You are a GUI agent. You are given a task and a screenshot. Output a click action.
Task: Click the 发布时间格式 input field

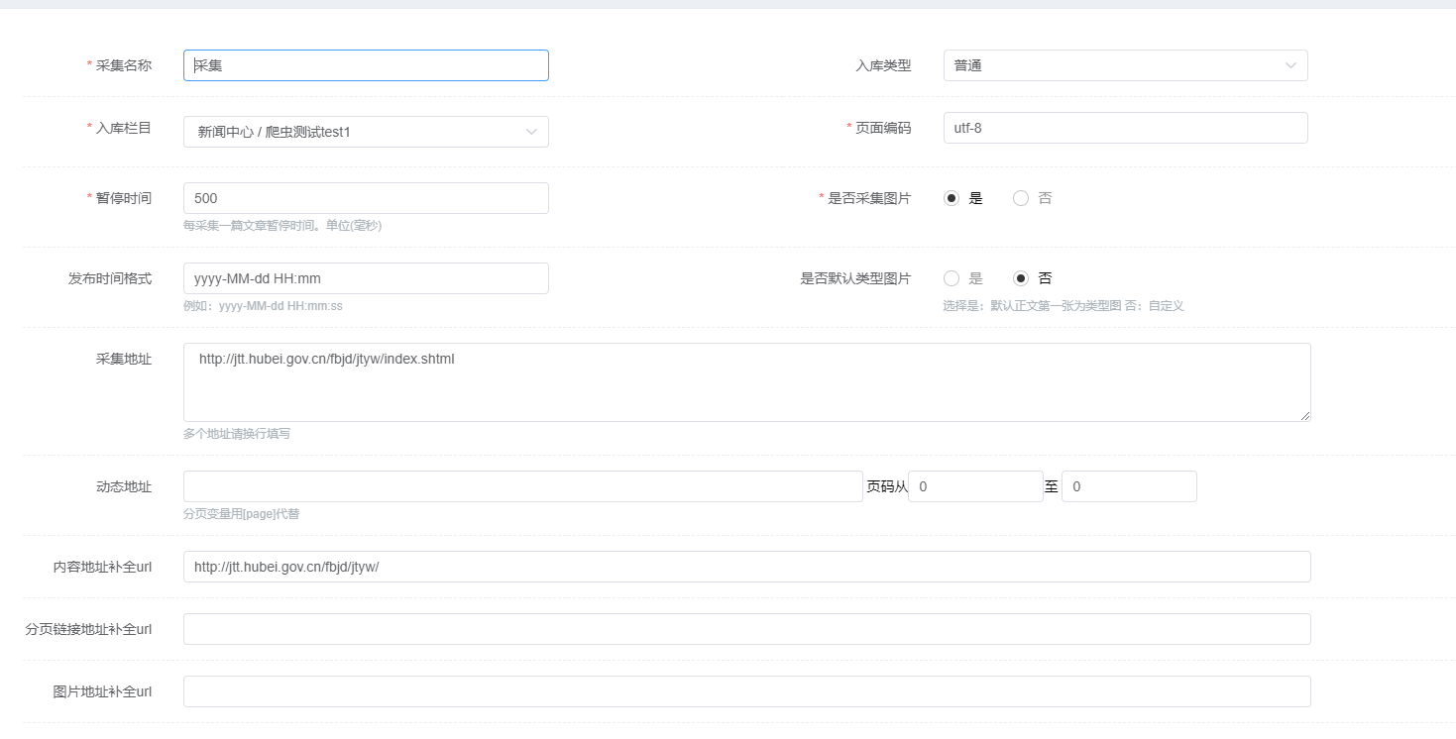[x=365, y=278]
